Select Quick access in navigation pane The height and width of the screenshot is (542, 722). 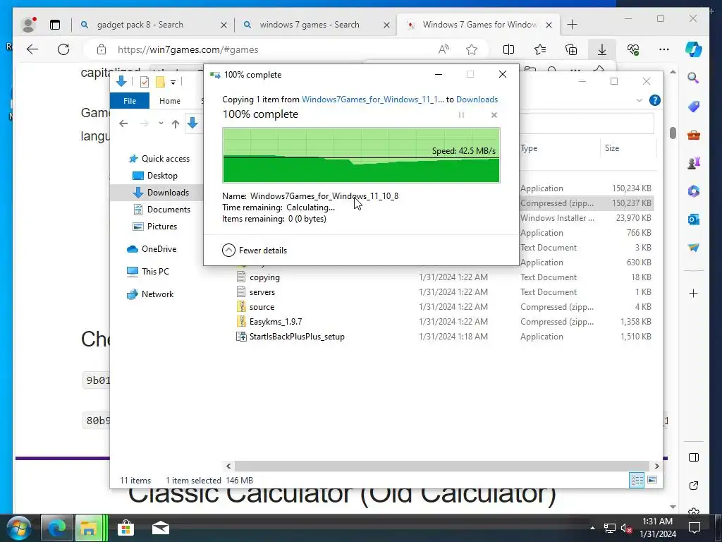pos(159,159)
